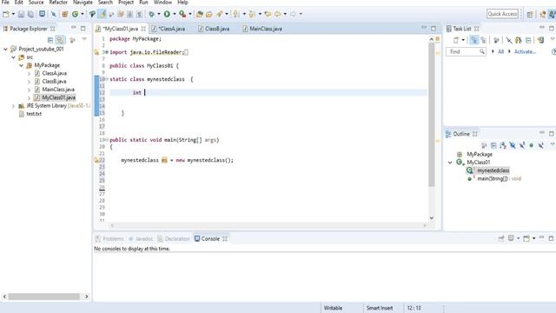Click the editor vertical scrollbar down arrow
This screenshot has width=556, height=313.
point(432,218)
